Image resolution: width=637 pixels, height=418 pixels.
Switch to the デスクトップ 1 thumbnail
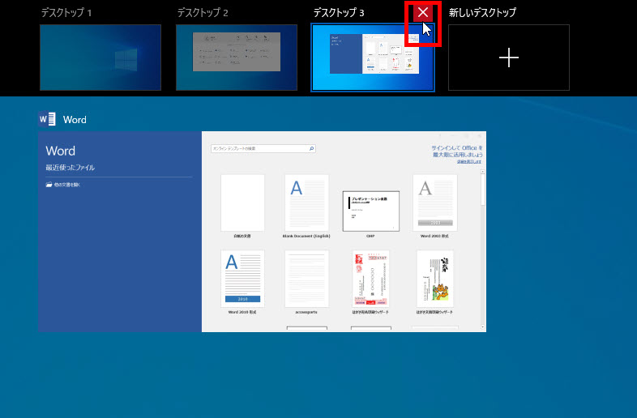pyautogui.click(x=100, y=58)
